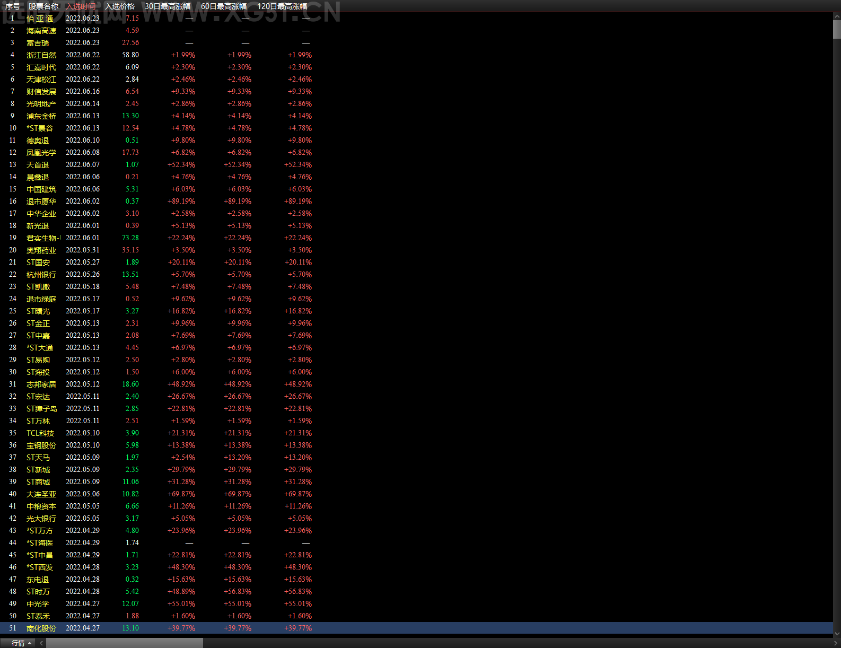The width and height of the screenshot is (841, 648).
Task: Select stock 光明地产
Action: click(41, 104)
